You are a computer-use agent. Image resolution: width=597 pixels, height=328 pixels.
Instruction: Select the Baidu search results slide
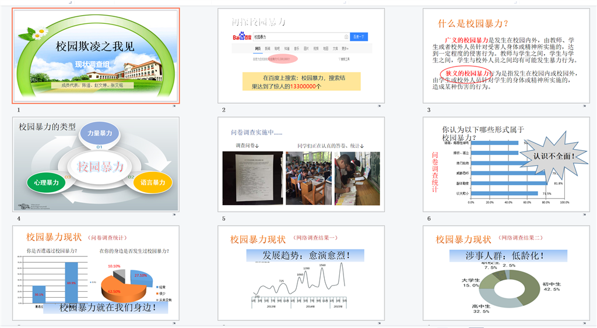301,55
